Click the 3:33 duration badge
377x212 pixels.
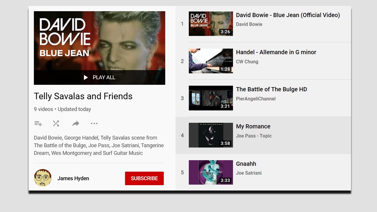pos(225,180)
